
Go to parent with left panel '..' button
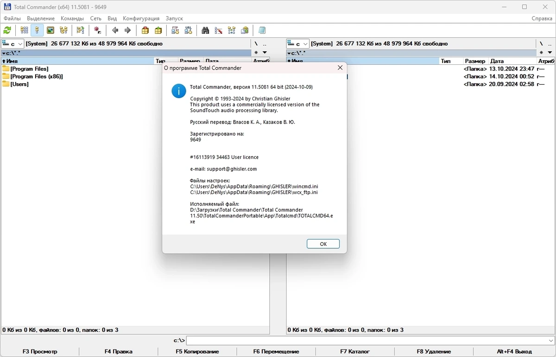(x=265, y=44)
